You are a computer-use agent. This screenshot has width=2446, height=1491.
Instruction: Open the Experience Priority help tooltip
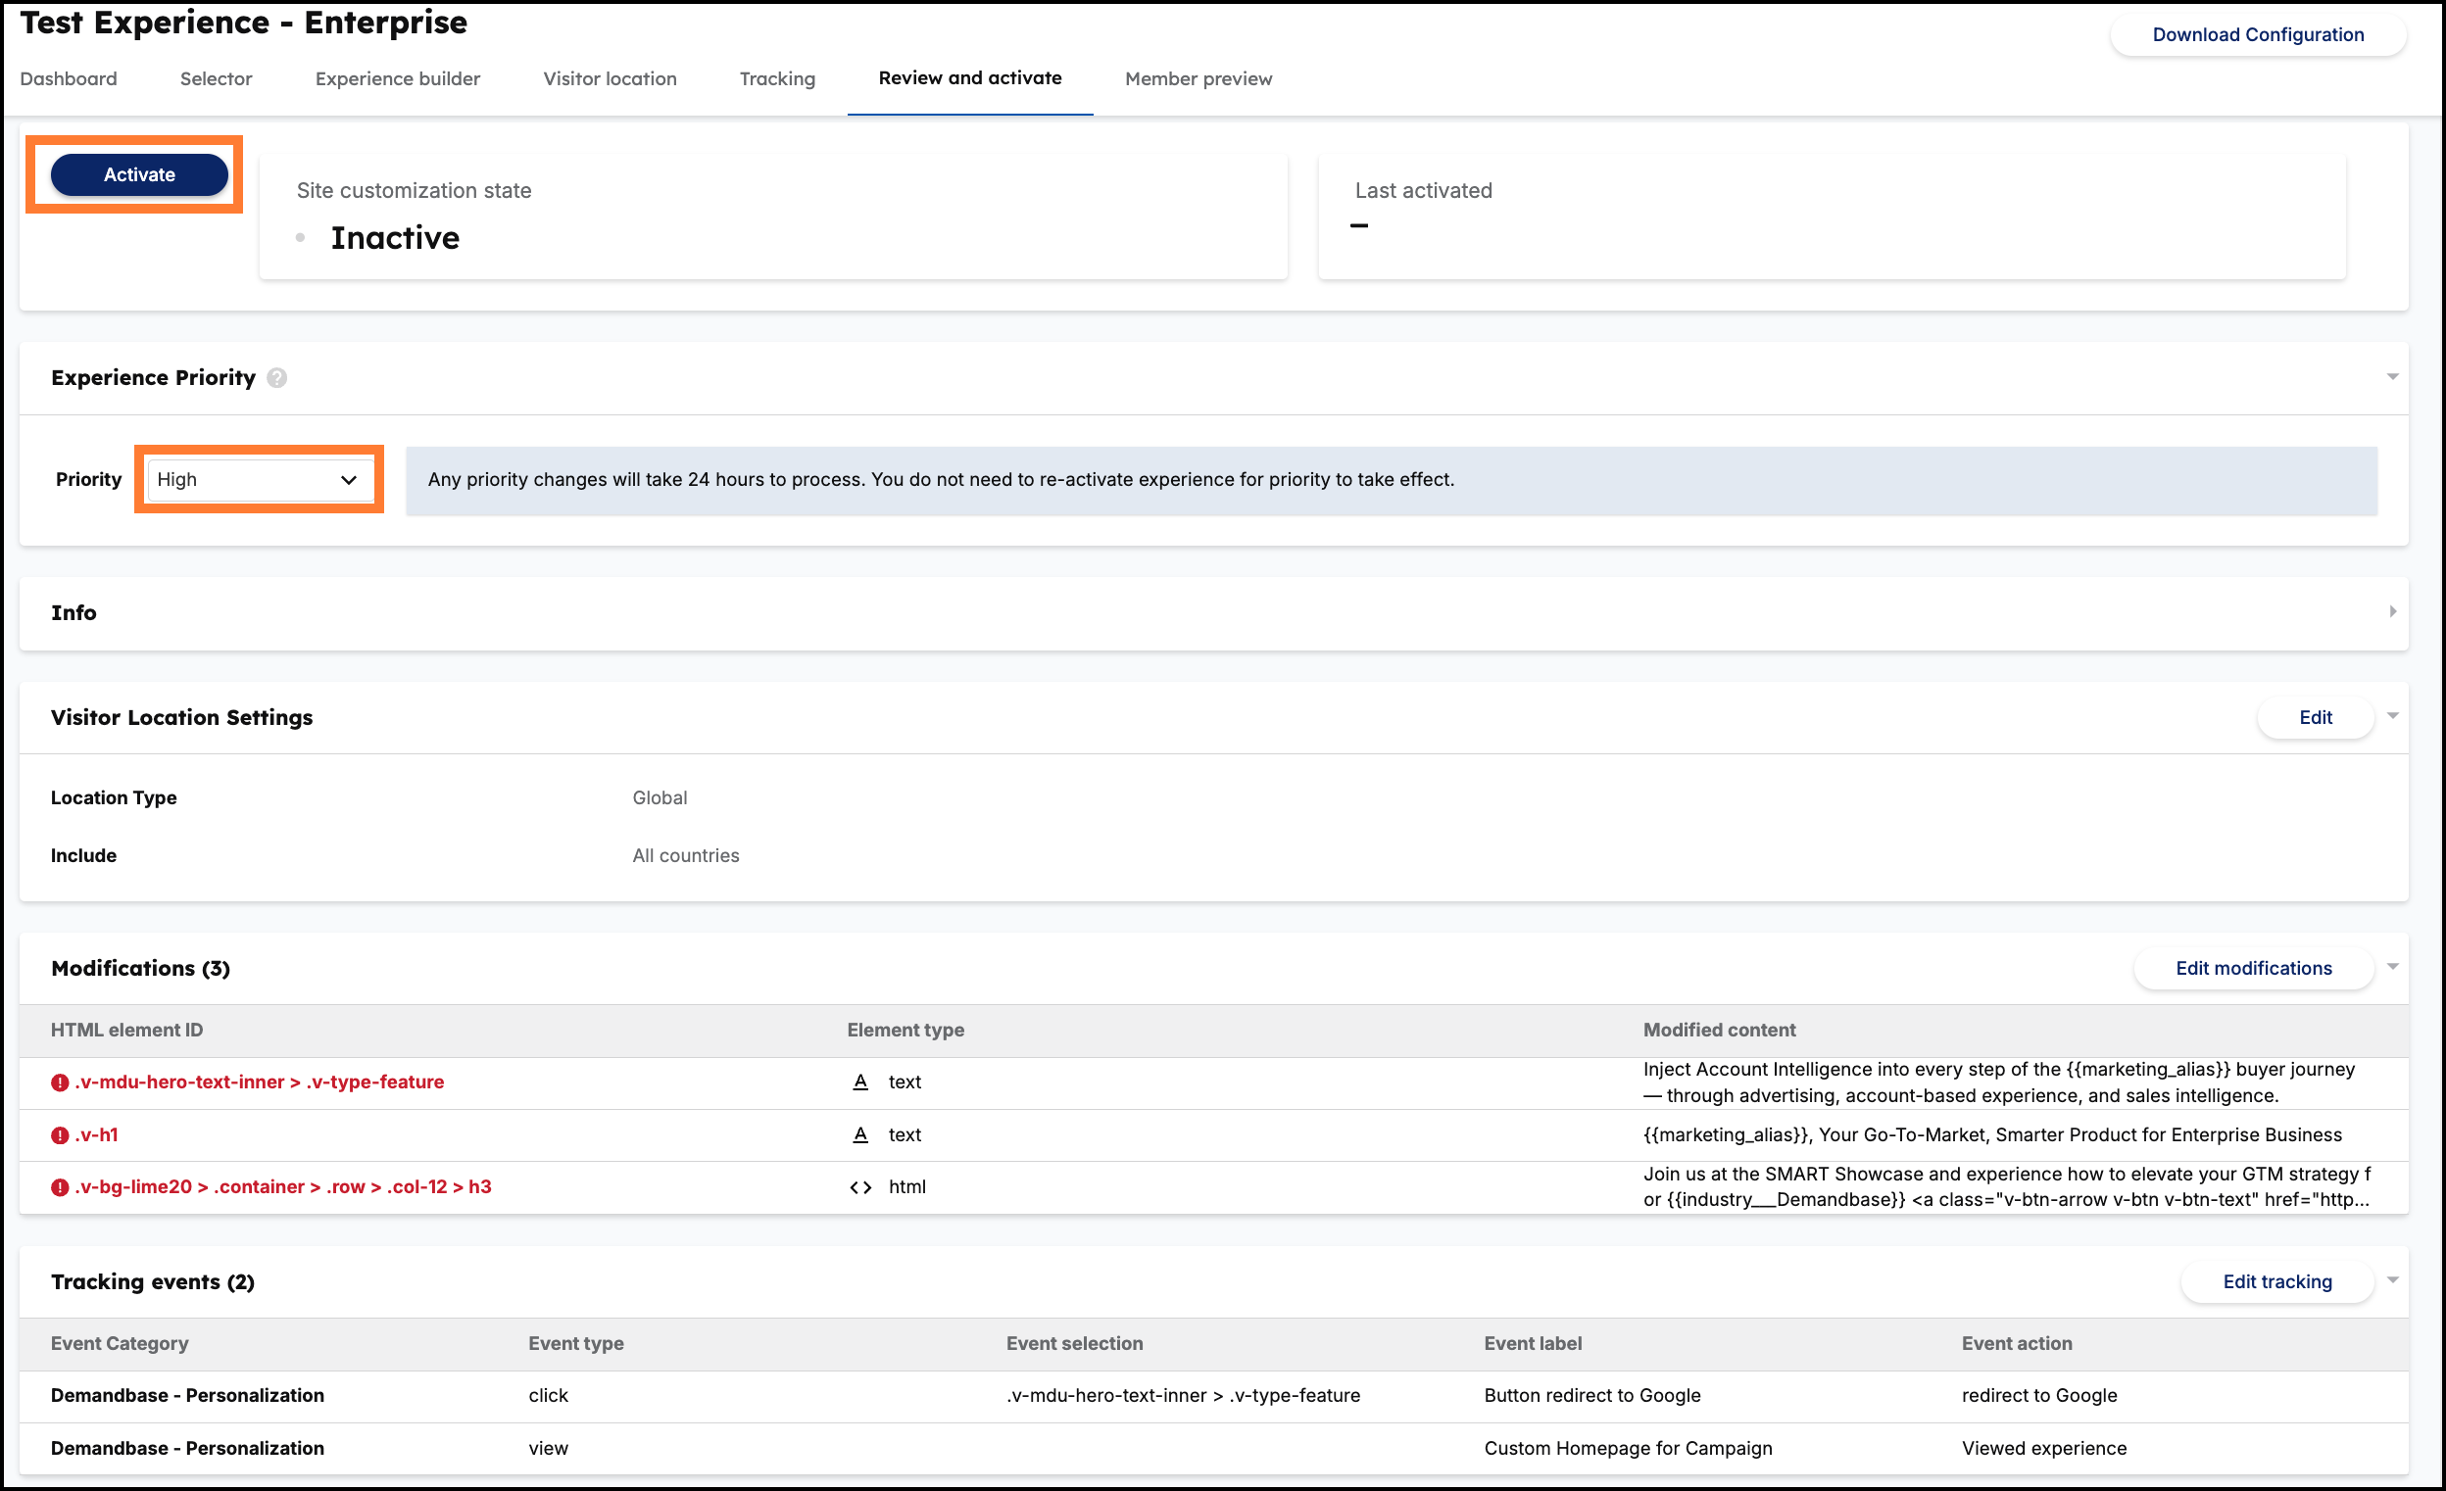click(276, 377)
